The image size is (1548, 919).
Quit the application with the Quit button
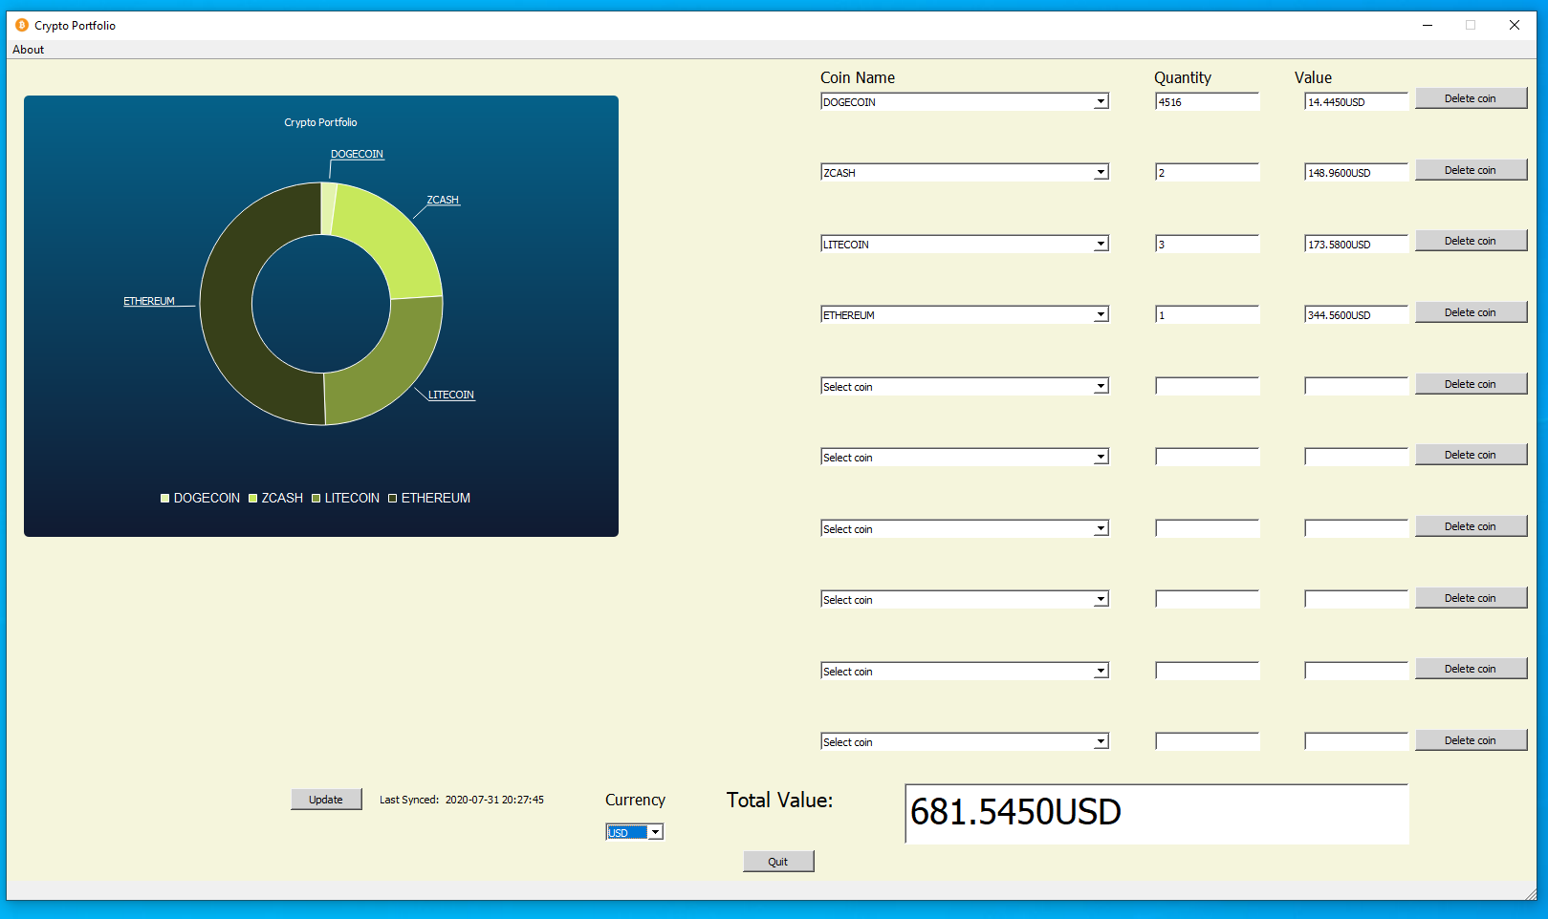pos(778,862)
